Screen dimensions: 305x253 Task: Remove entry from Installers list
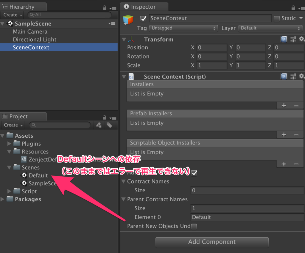(296, 106)
